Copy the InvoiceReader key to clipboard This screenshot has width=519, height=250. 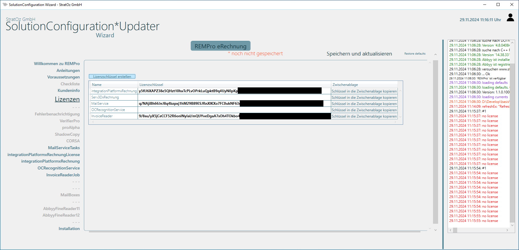[x=364, y=116]
